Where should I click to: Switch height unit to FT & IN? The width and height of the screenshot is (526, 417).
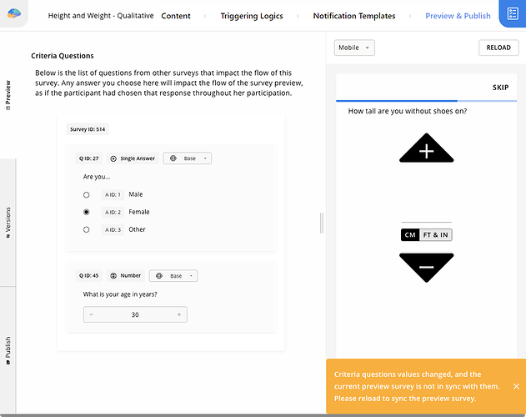435,235
